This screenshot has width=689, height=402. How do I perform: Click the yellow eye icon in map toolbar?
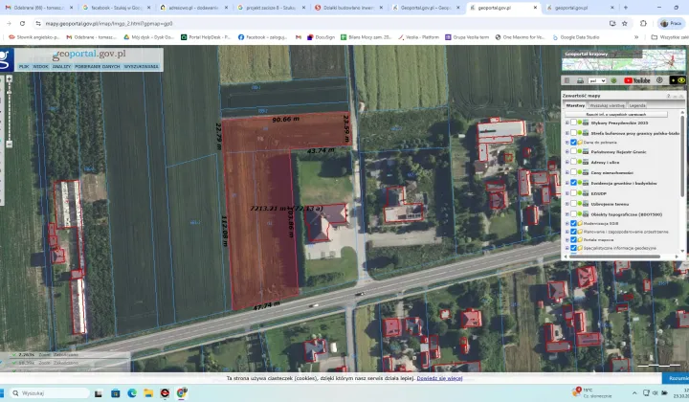point(681,80)
